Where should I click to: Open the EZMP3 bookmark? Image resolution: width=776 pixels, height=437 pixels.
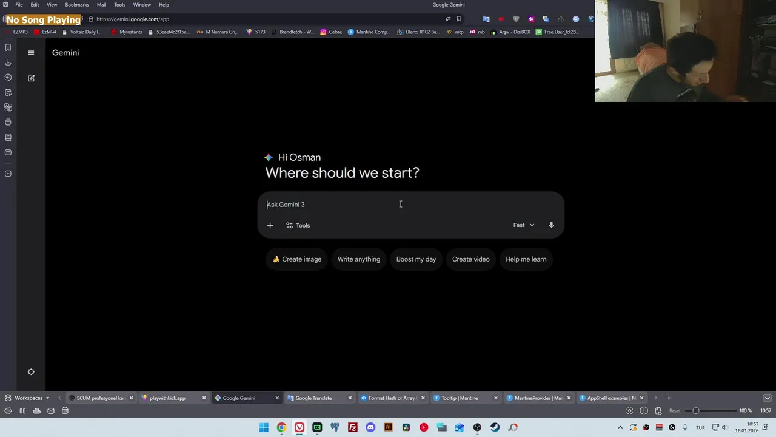tap(16, 32)
